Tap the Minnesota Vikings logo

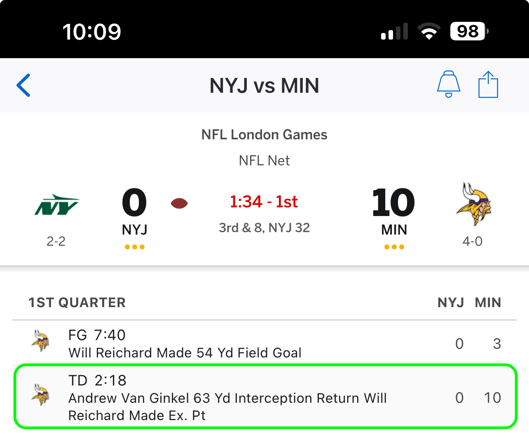click(x=474, y=204)
